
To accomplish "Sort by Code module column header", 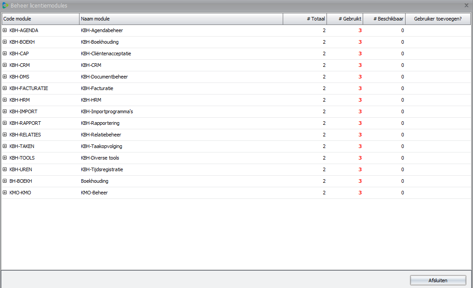I will [x=40, y=19].
